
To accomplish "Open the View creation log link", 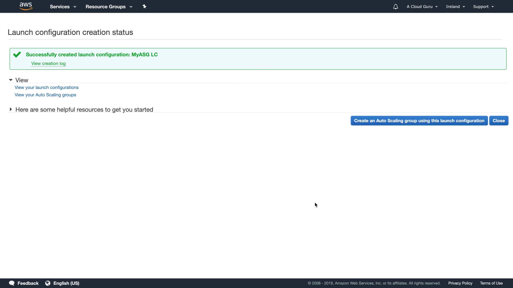I will 48,63.
